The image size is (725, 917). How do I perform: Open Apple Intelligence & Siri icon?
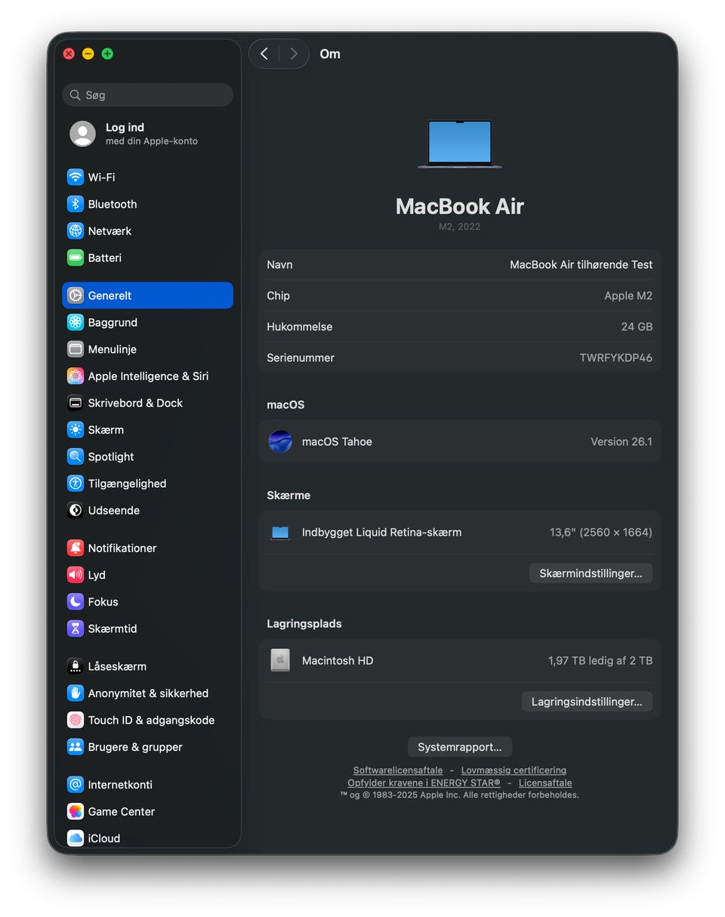75,376
